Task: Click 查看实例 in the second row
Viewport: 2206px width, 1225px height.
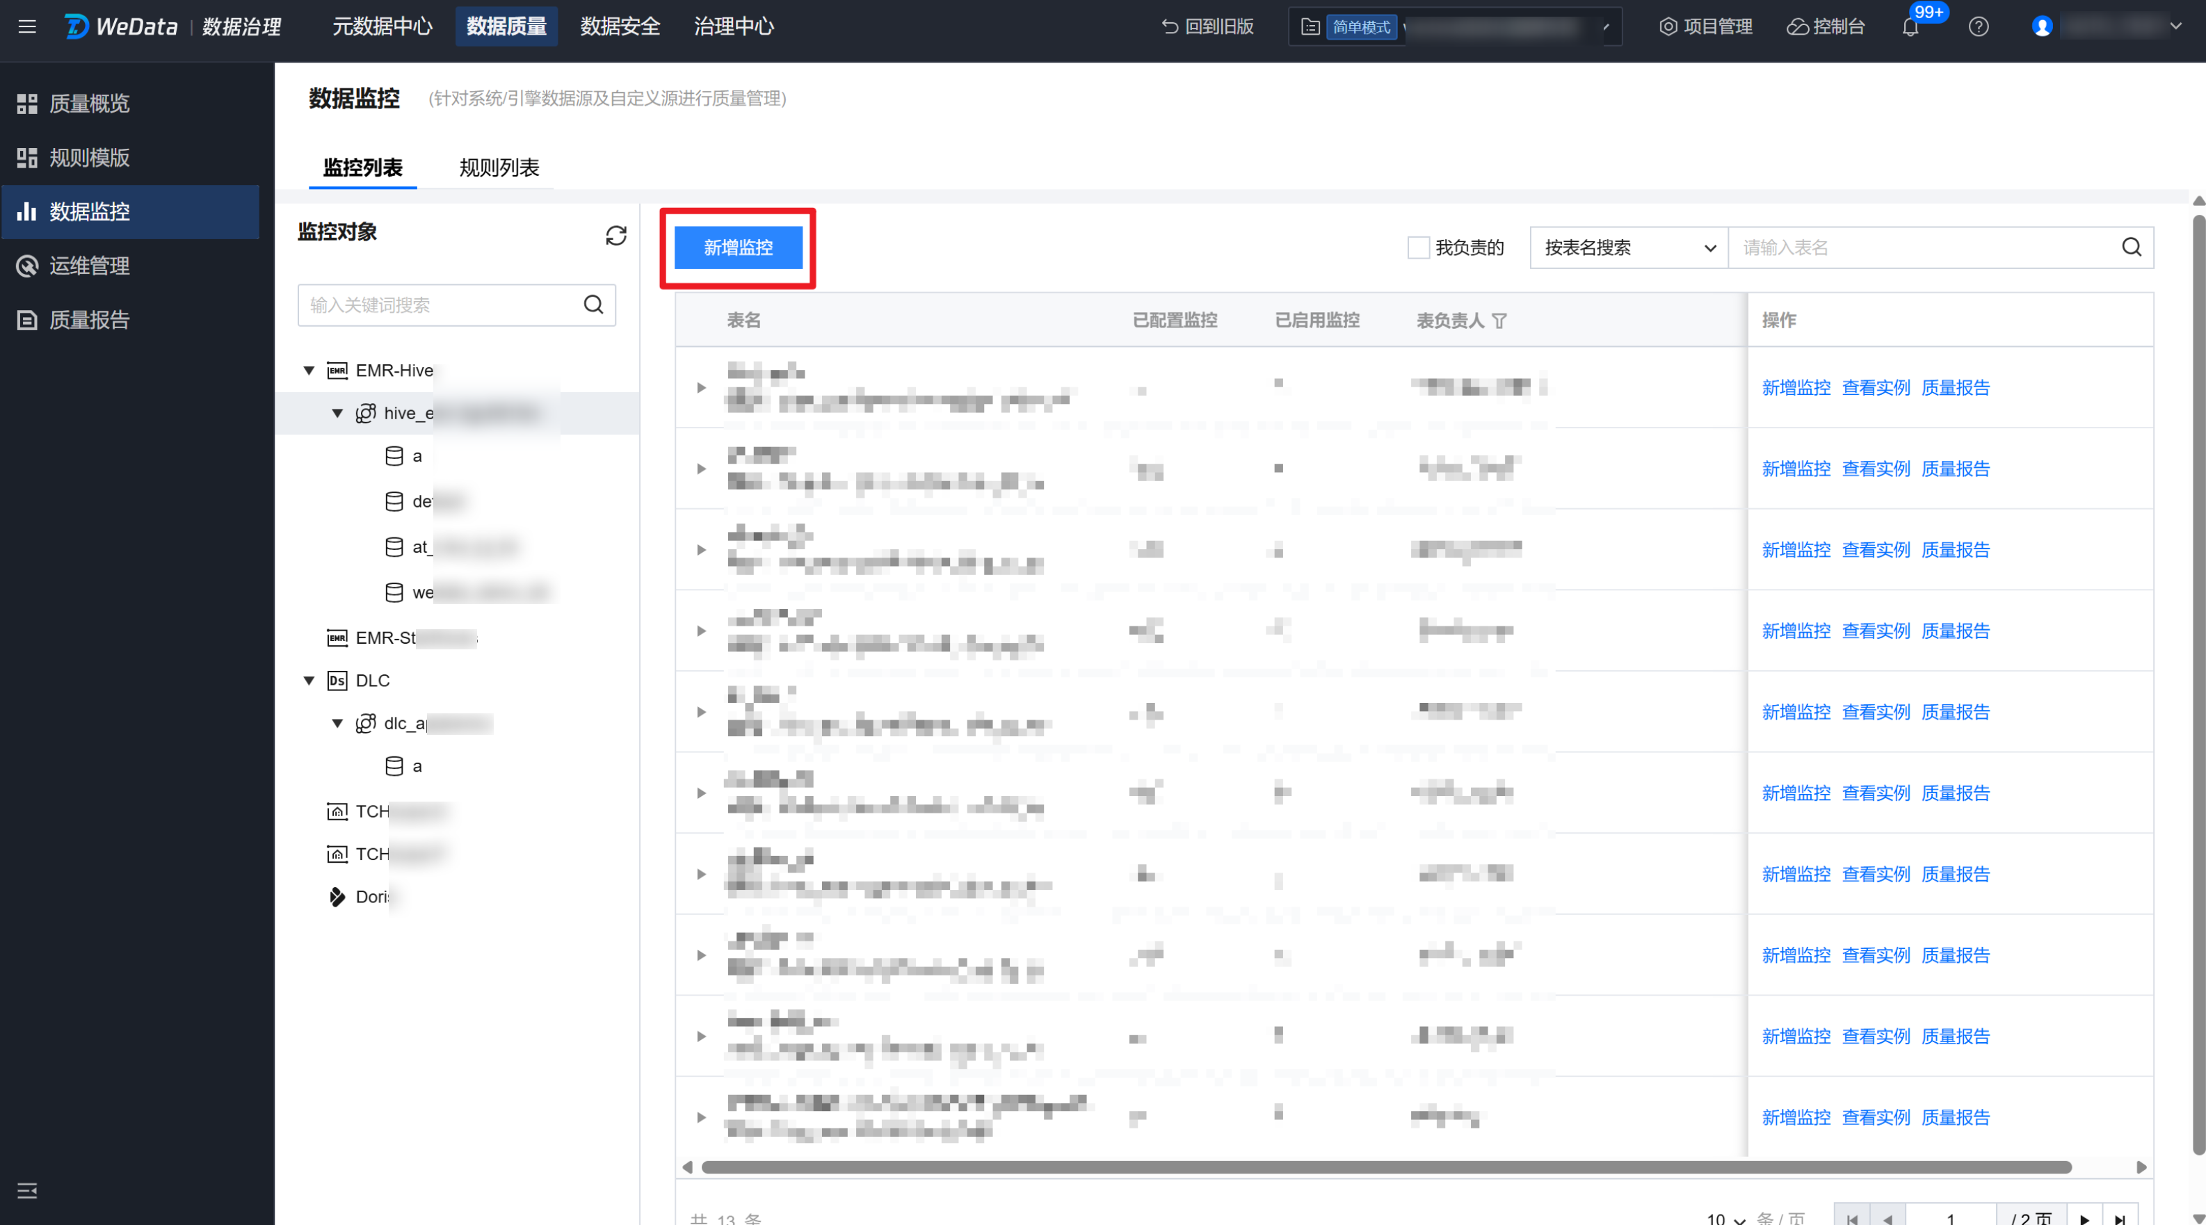Action: point(1876,469)
